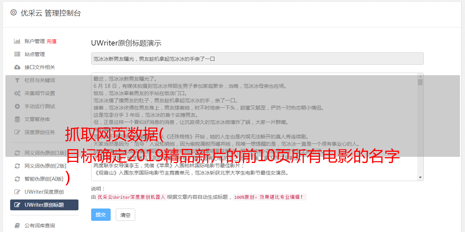Open the active UWriter原创标题 sidebar entry
Image resolution: width=465 pixels, height=232 pixels.
(x=44, y=205)
